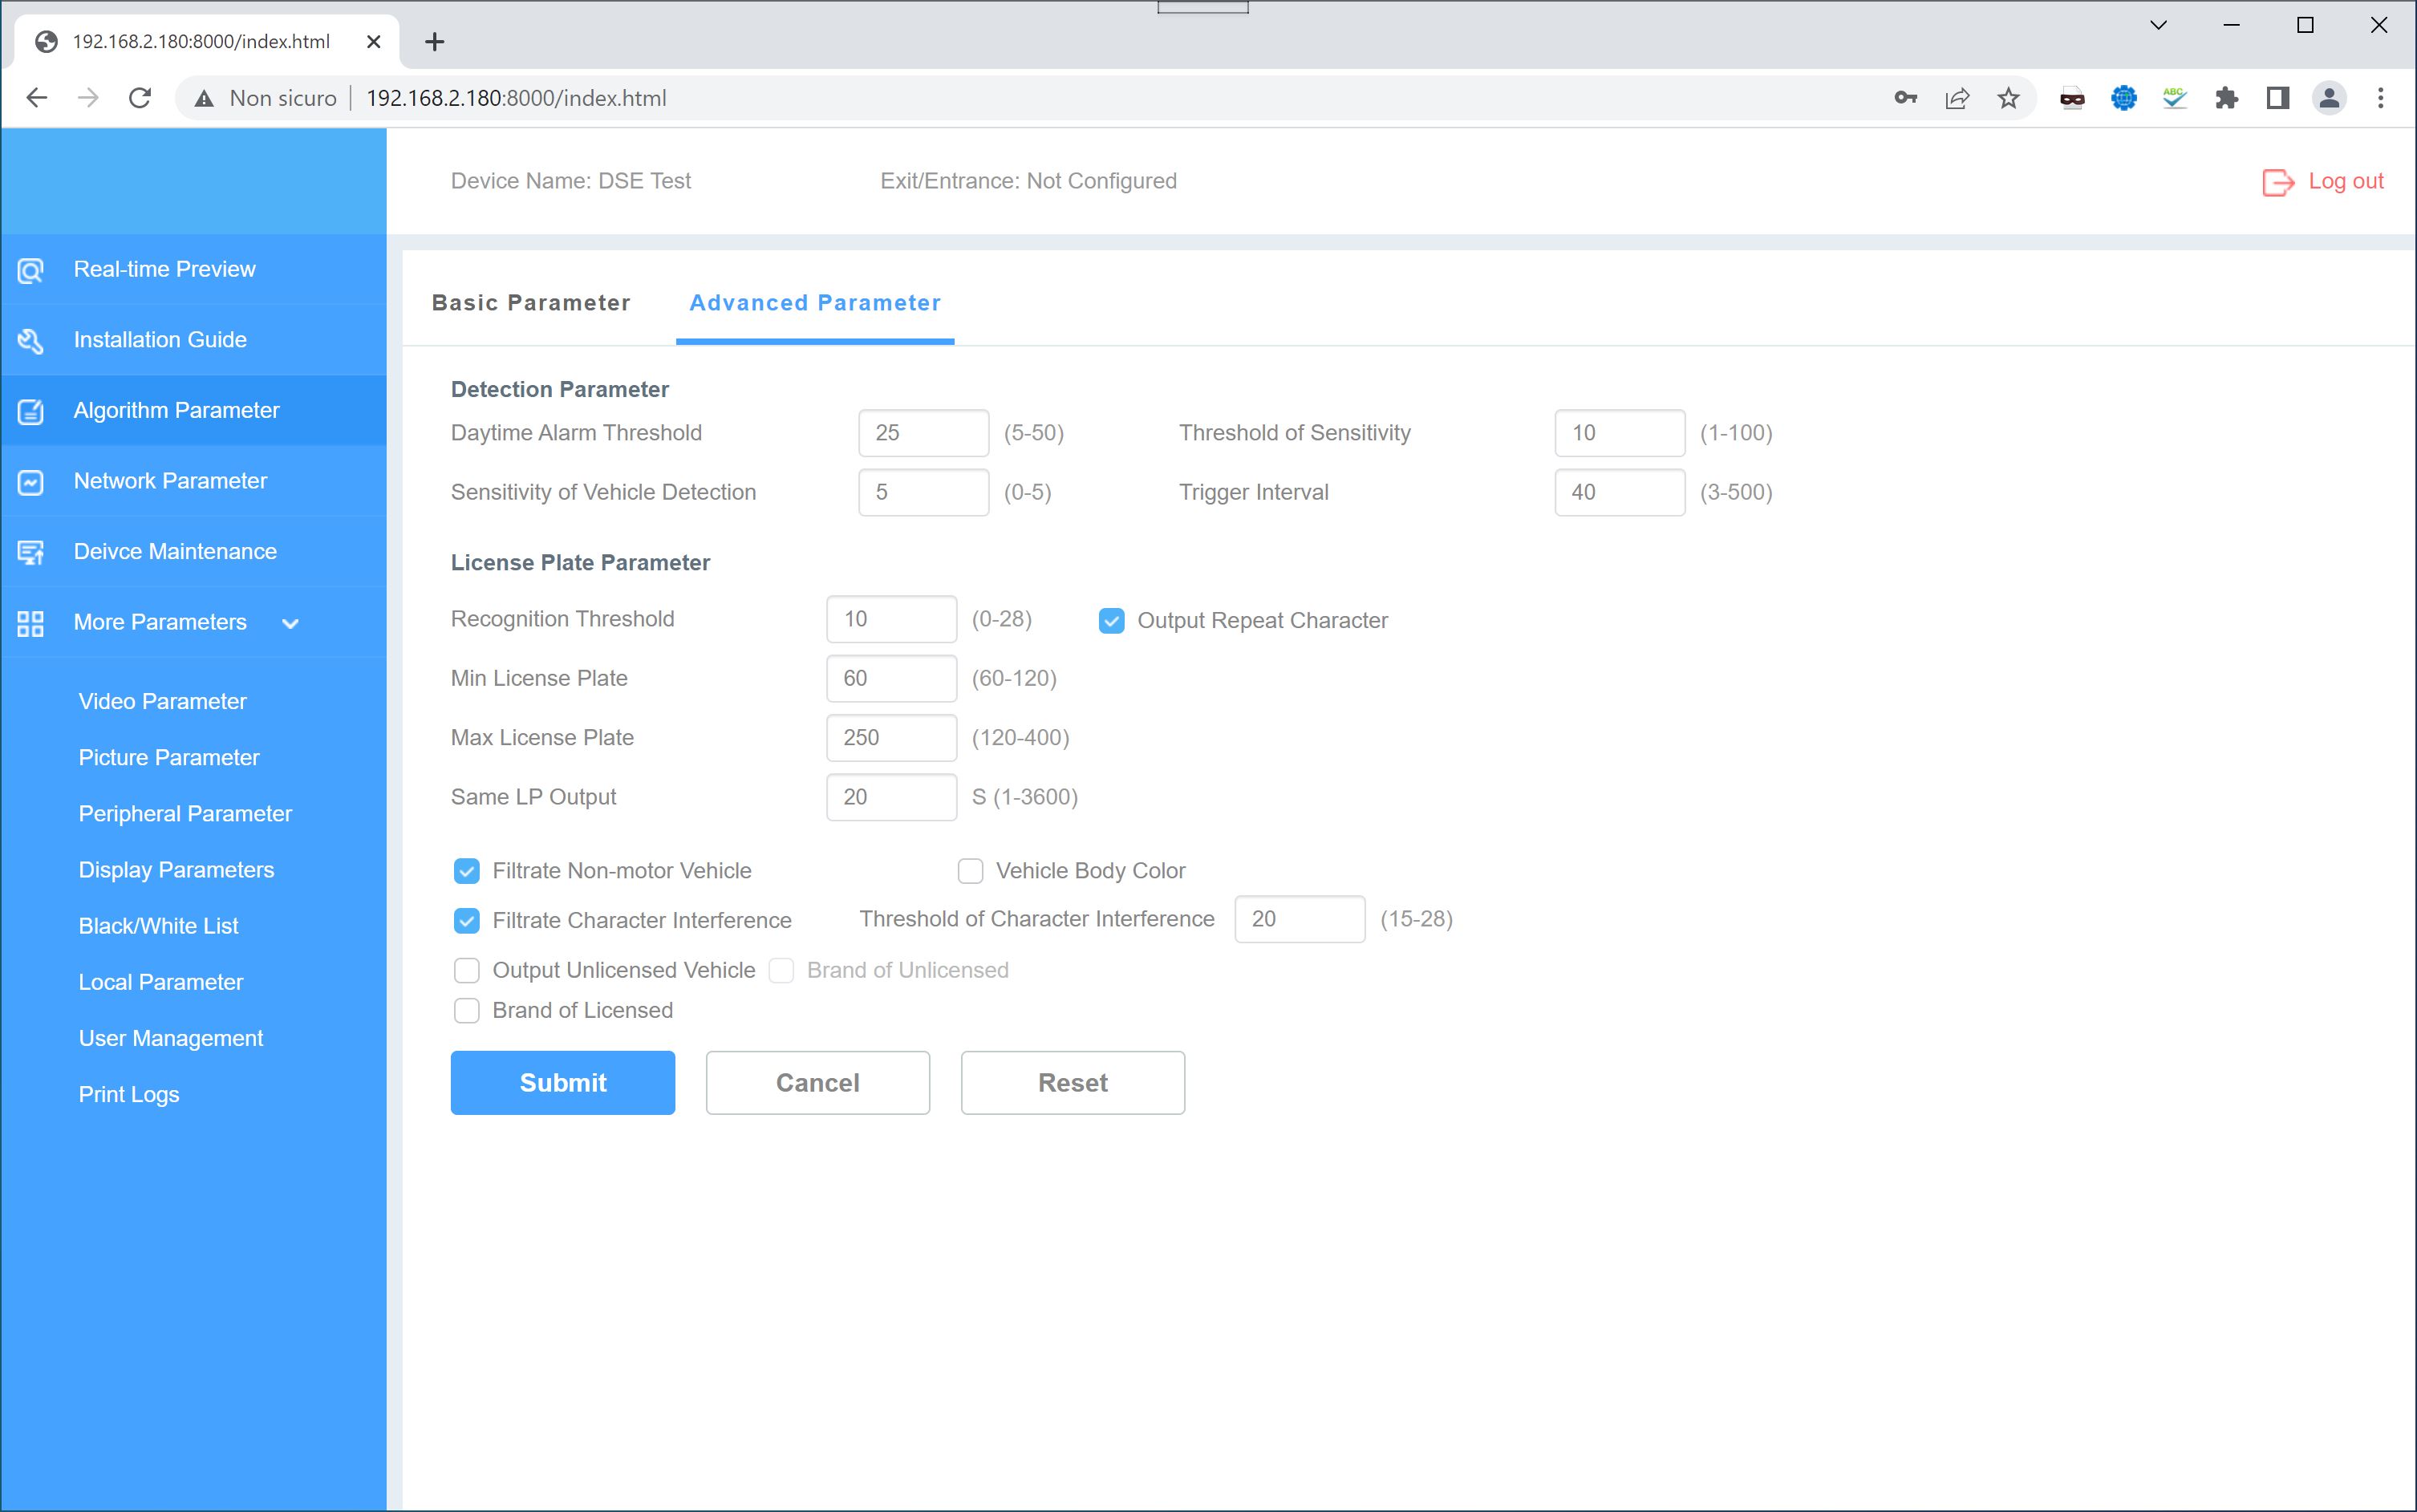Screen dimensions: 2417x1512
Task: Collapse the More Parameters chevron
Action: pos(291,624)
